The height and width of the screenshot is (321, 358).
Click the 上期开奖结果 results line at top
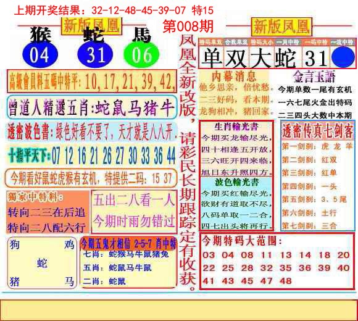[114, 10]
